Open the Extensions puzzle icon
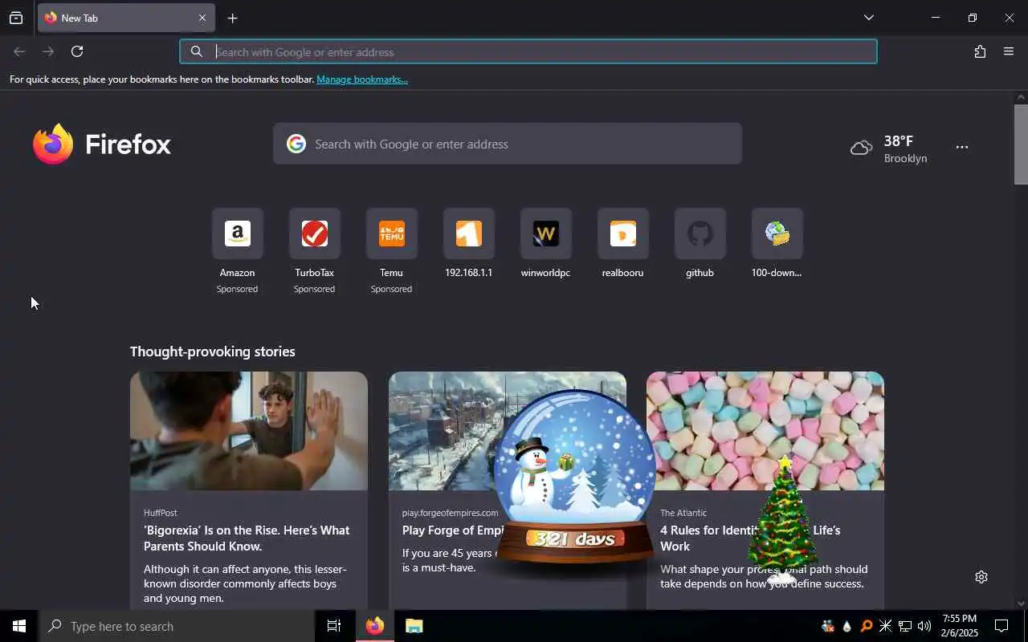Screen dimensions: 1028x642 click(x=980, y=51)
